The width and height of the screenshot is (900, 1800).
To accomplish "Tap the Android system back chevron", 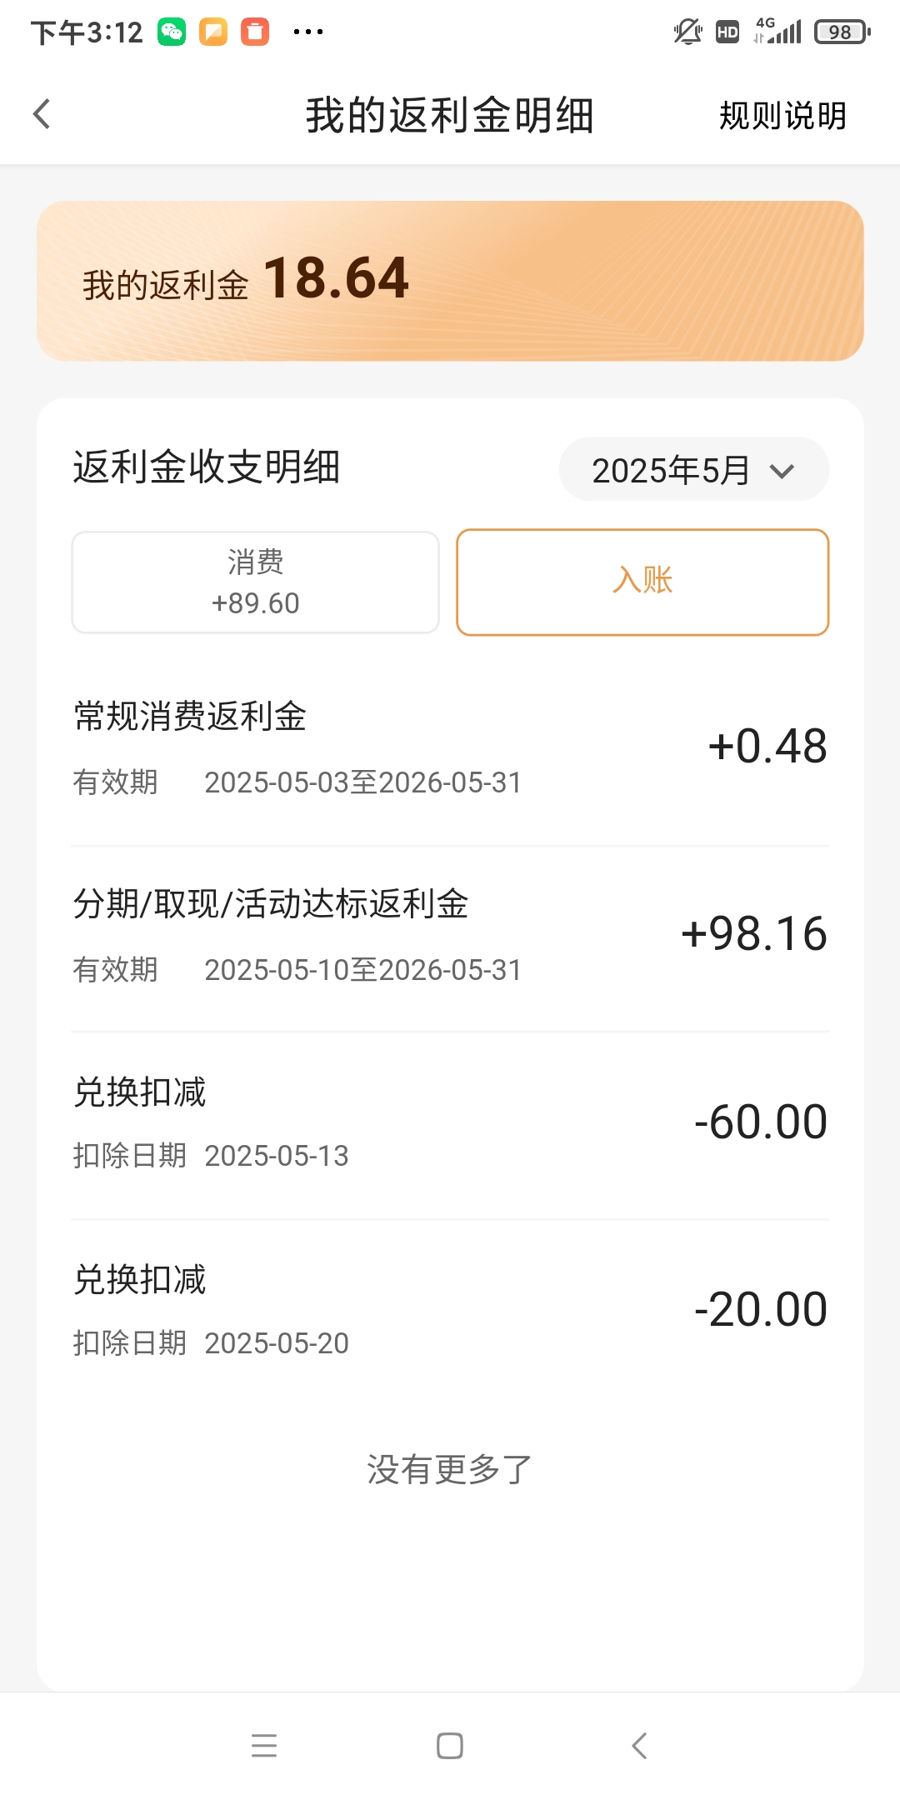I will (639, 1745).
